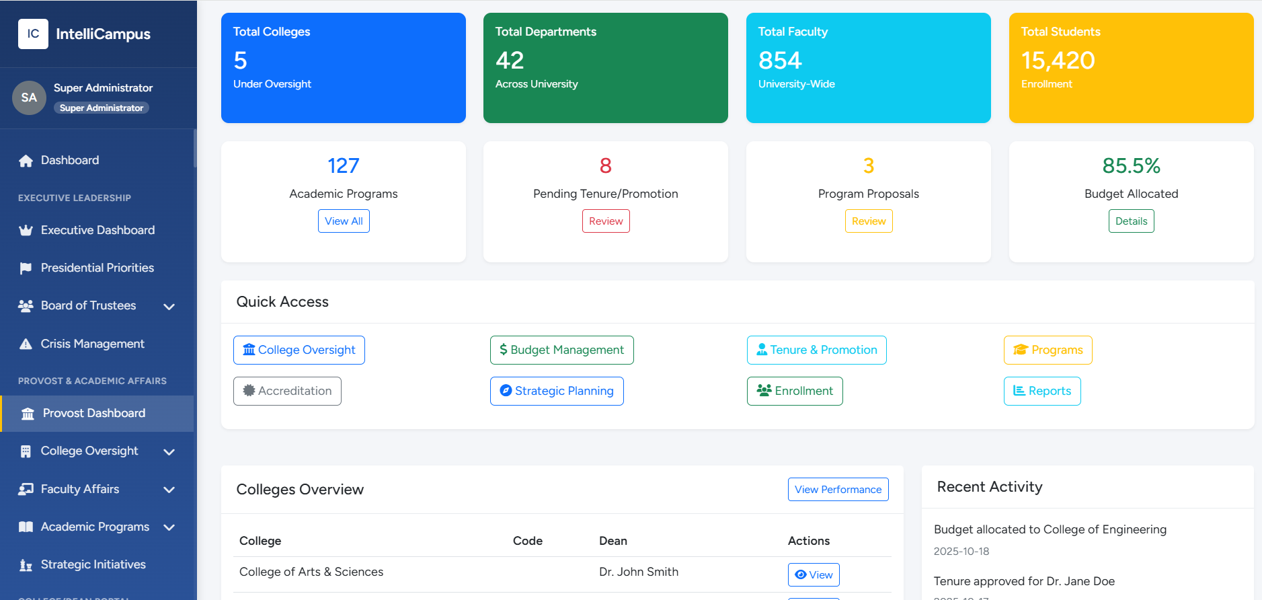
Task: View the College of Arts & Sciences row
Action: tap(814, 574)
